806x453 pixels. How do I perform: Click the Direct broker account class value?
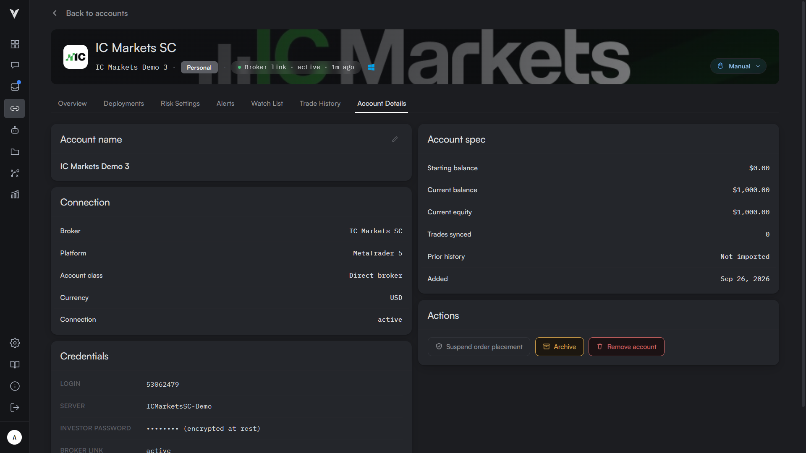(376, 276)
